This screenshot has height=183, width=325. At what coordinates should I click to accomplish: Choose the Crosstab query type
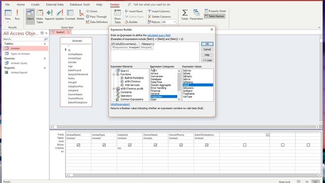coord(70,15)
